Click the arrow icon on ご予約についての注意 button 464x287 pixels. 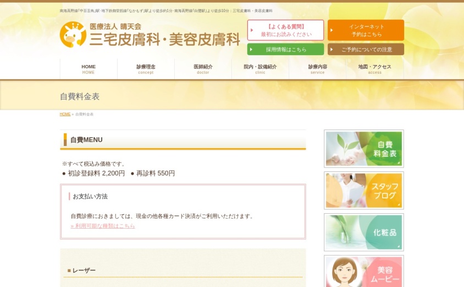pyautogui.click(x=332, y=50)
